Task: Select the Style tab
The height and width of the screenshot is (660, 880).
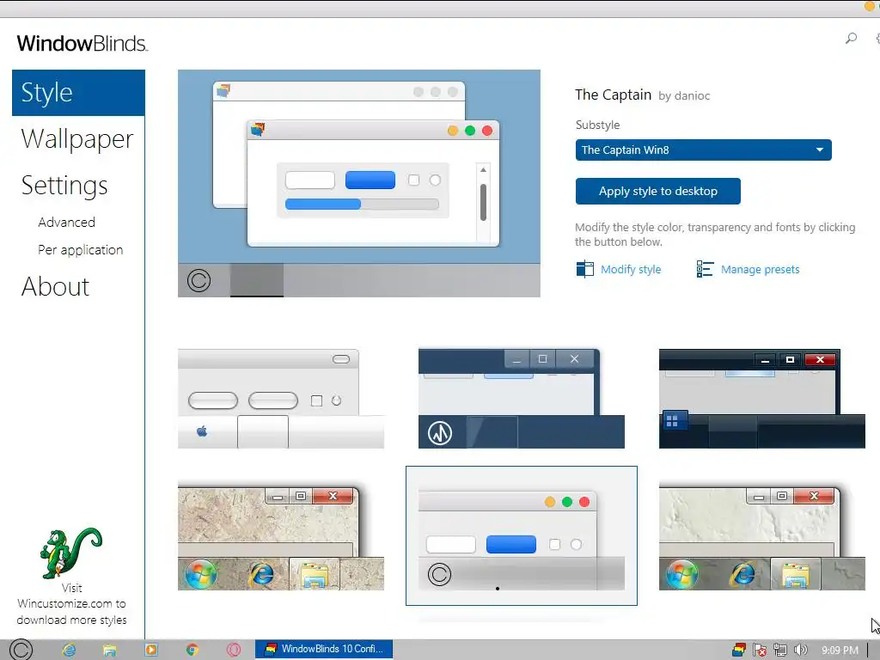Action: [x=78, y=93]
